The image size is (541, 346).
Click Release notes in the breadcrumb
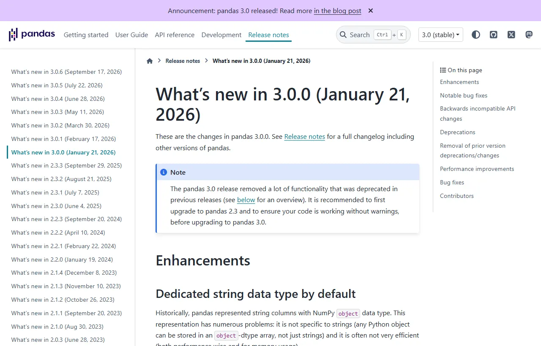[183, 61]
